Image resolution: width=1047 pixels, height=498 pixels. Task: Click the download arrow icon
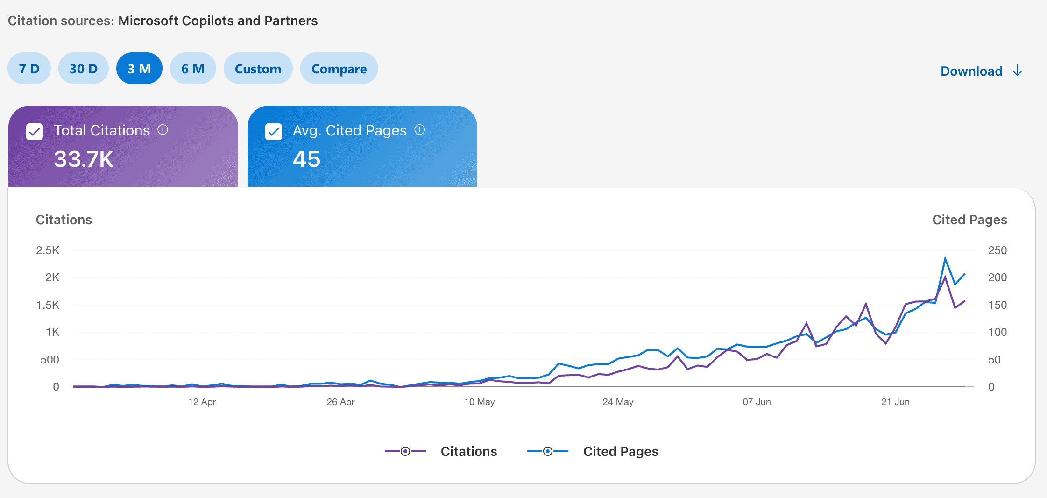click(1018, 71)
